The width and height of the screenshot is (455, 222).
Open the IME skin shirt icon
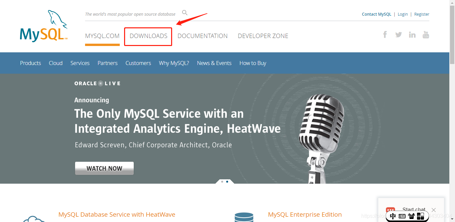pyautogui.click(x=411, y=216)
